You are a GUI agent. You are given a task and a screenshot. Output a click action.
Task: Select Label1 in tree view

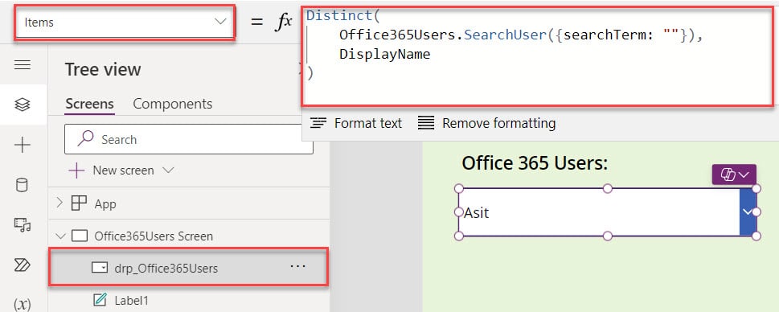188,300
